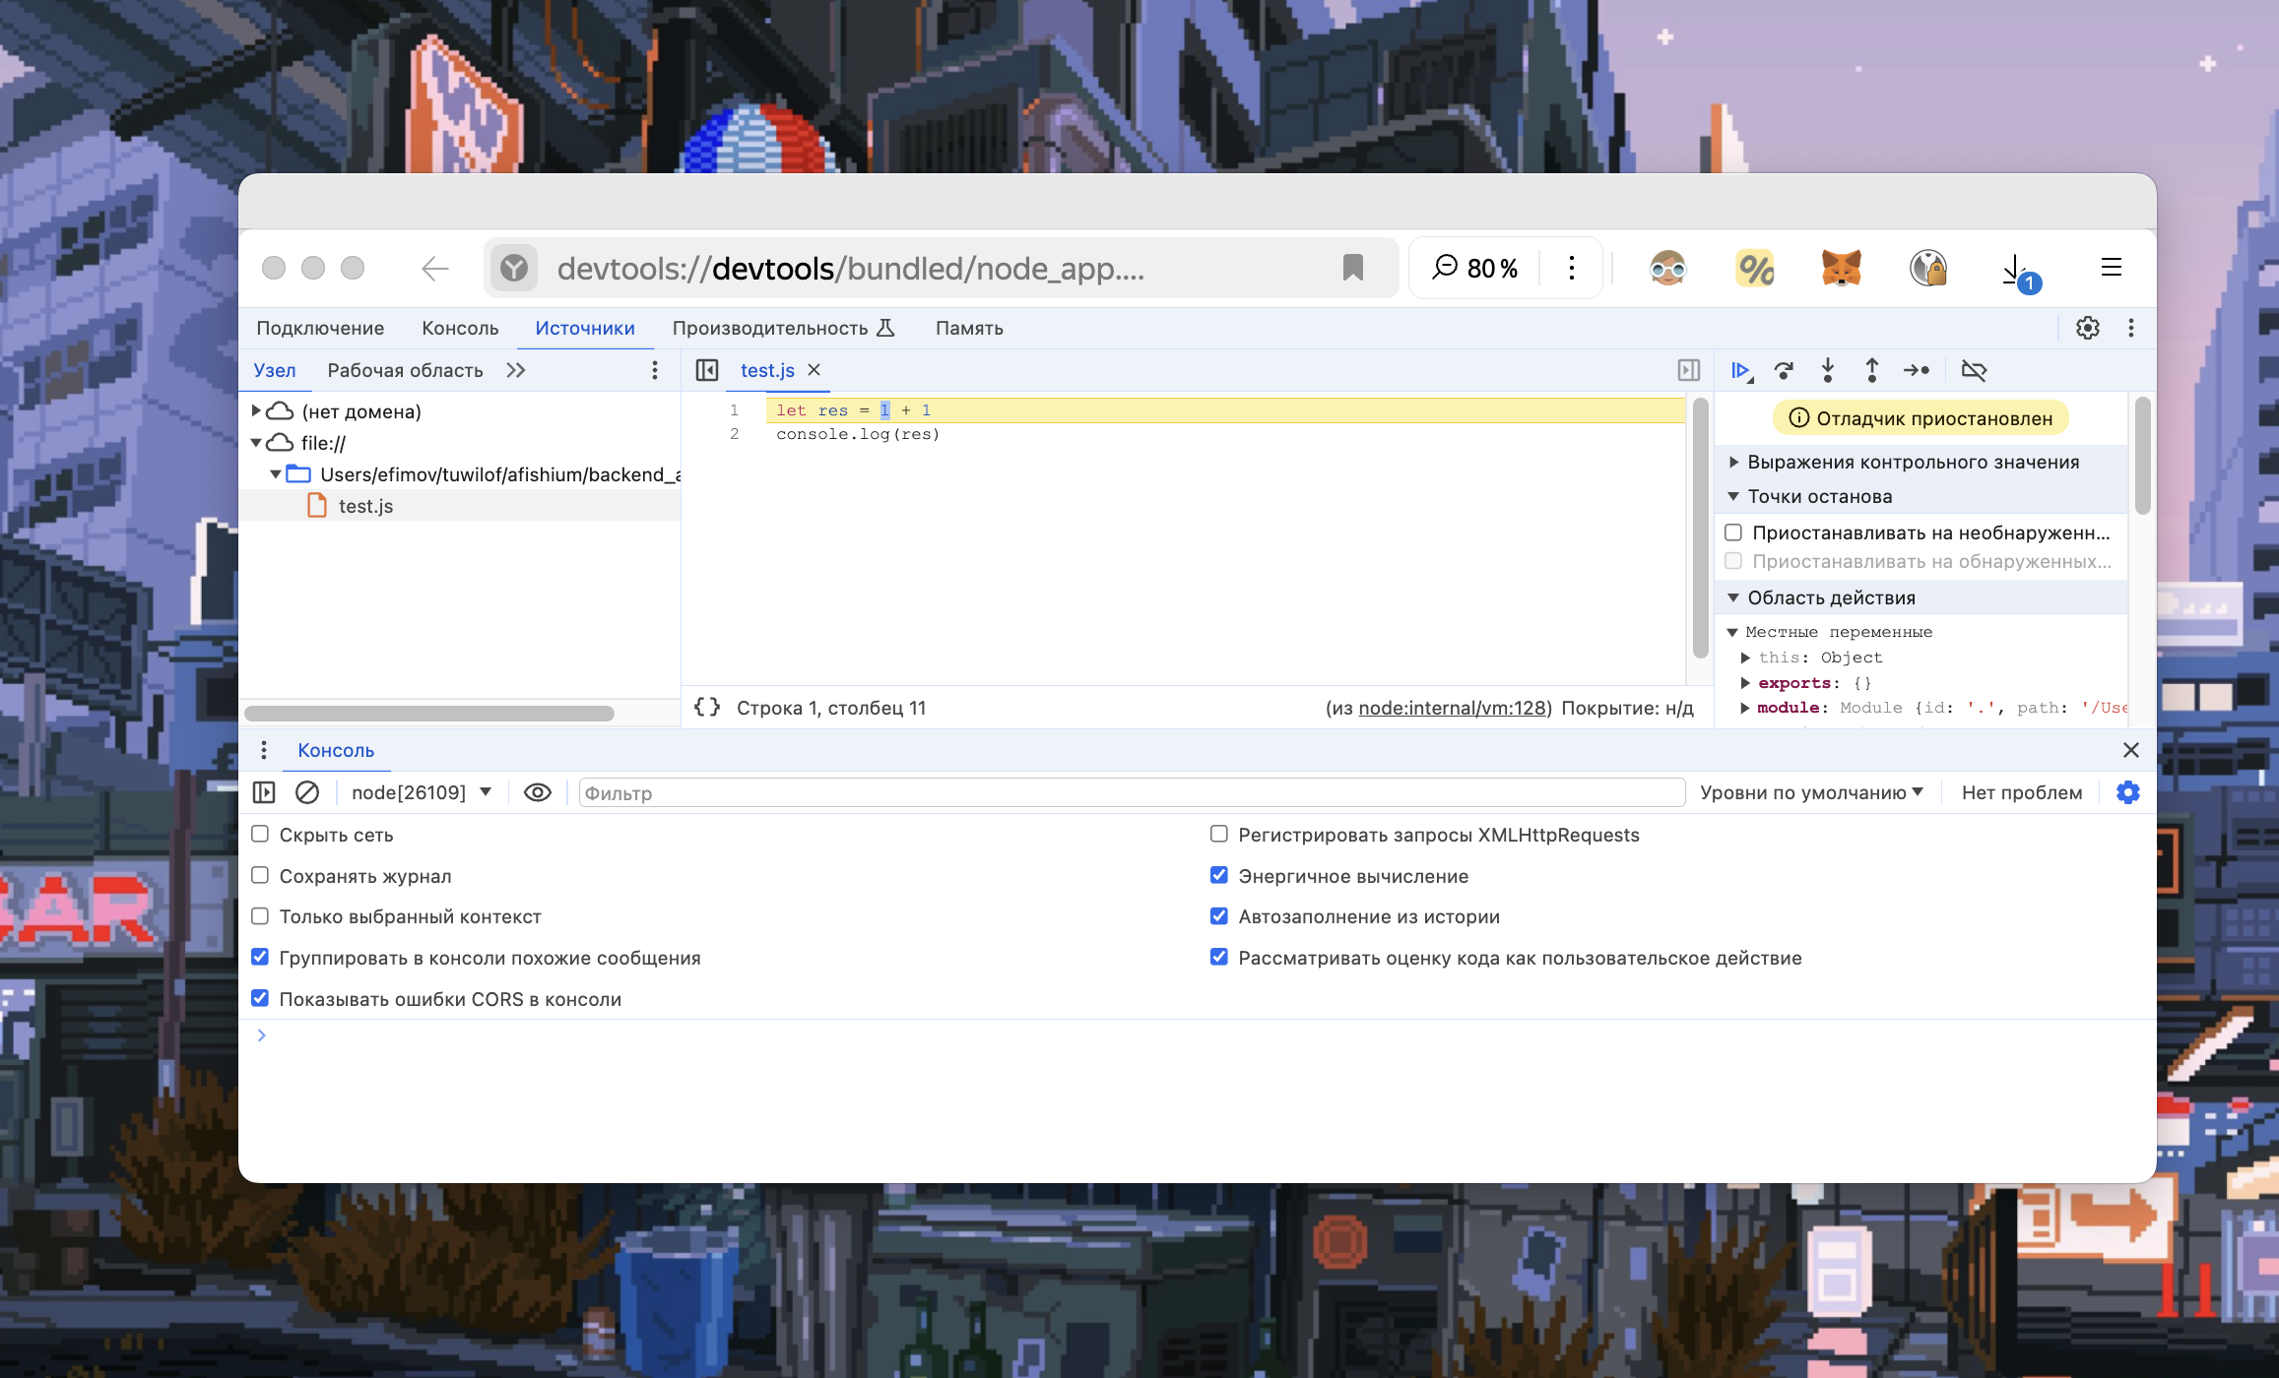
Task: Collapse the file:// tree node
Action: pyautogui.click(x=256, y=443)
